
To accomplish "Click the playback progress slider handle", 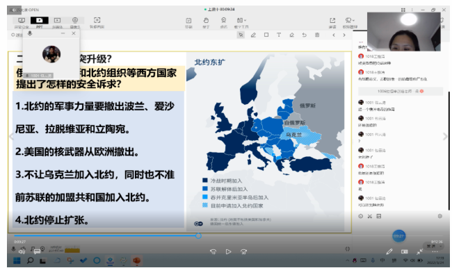I will coord(198,236).
